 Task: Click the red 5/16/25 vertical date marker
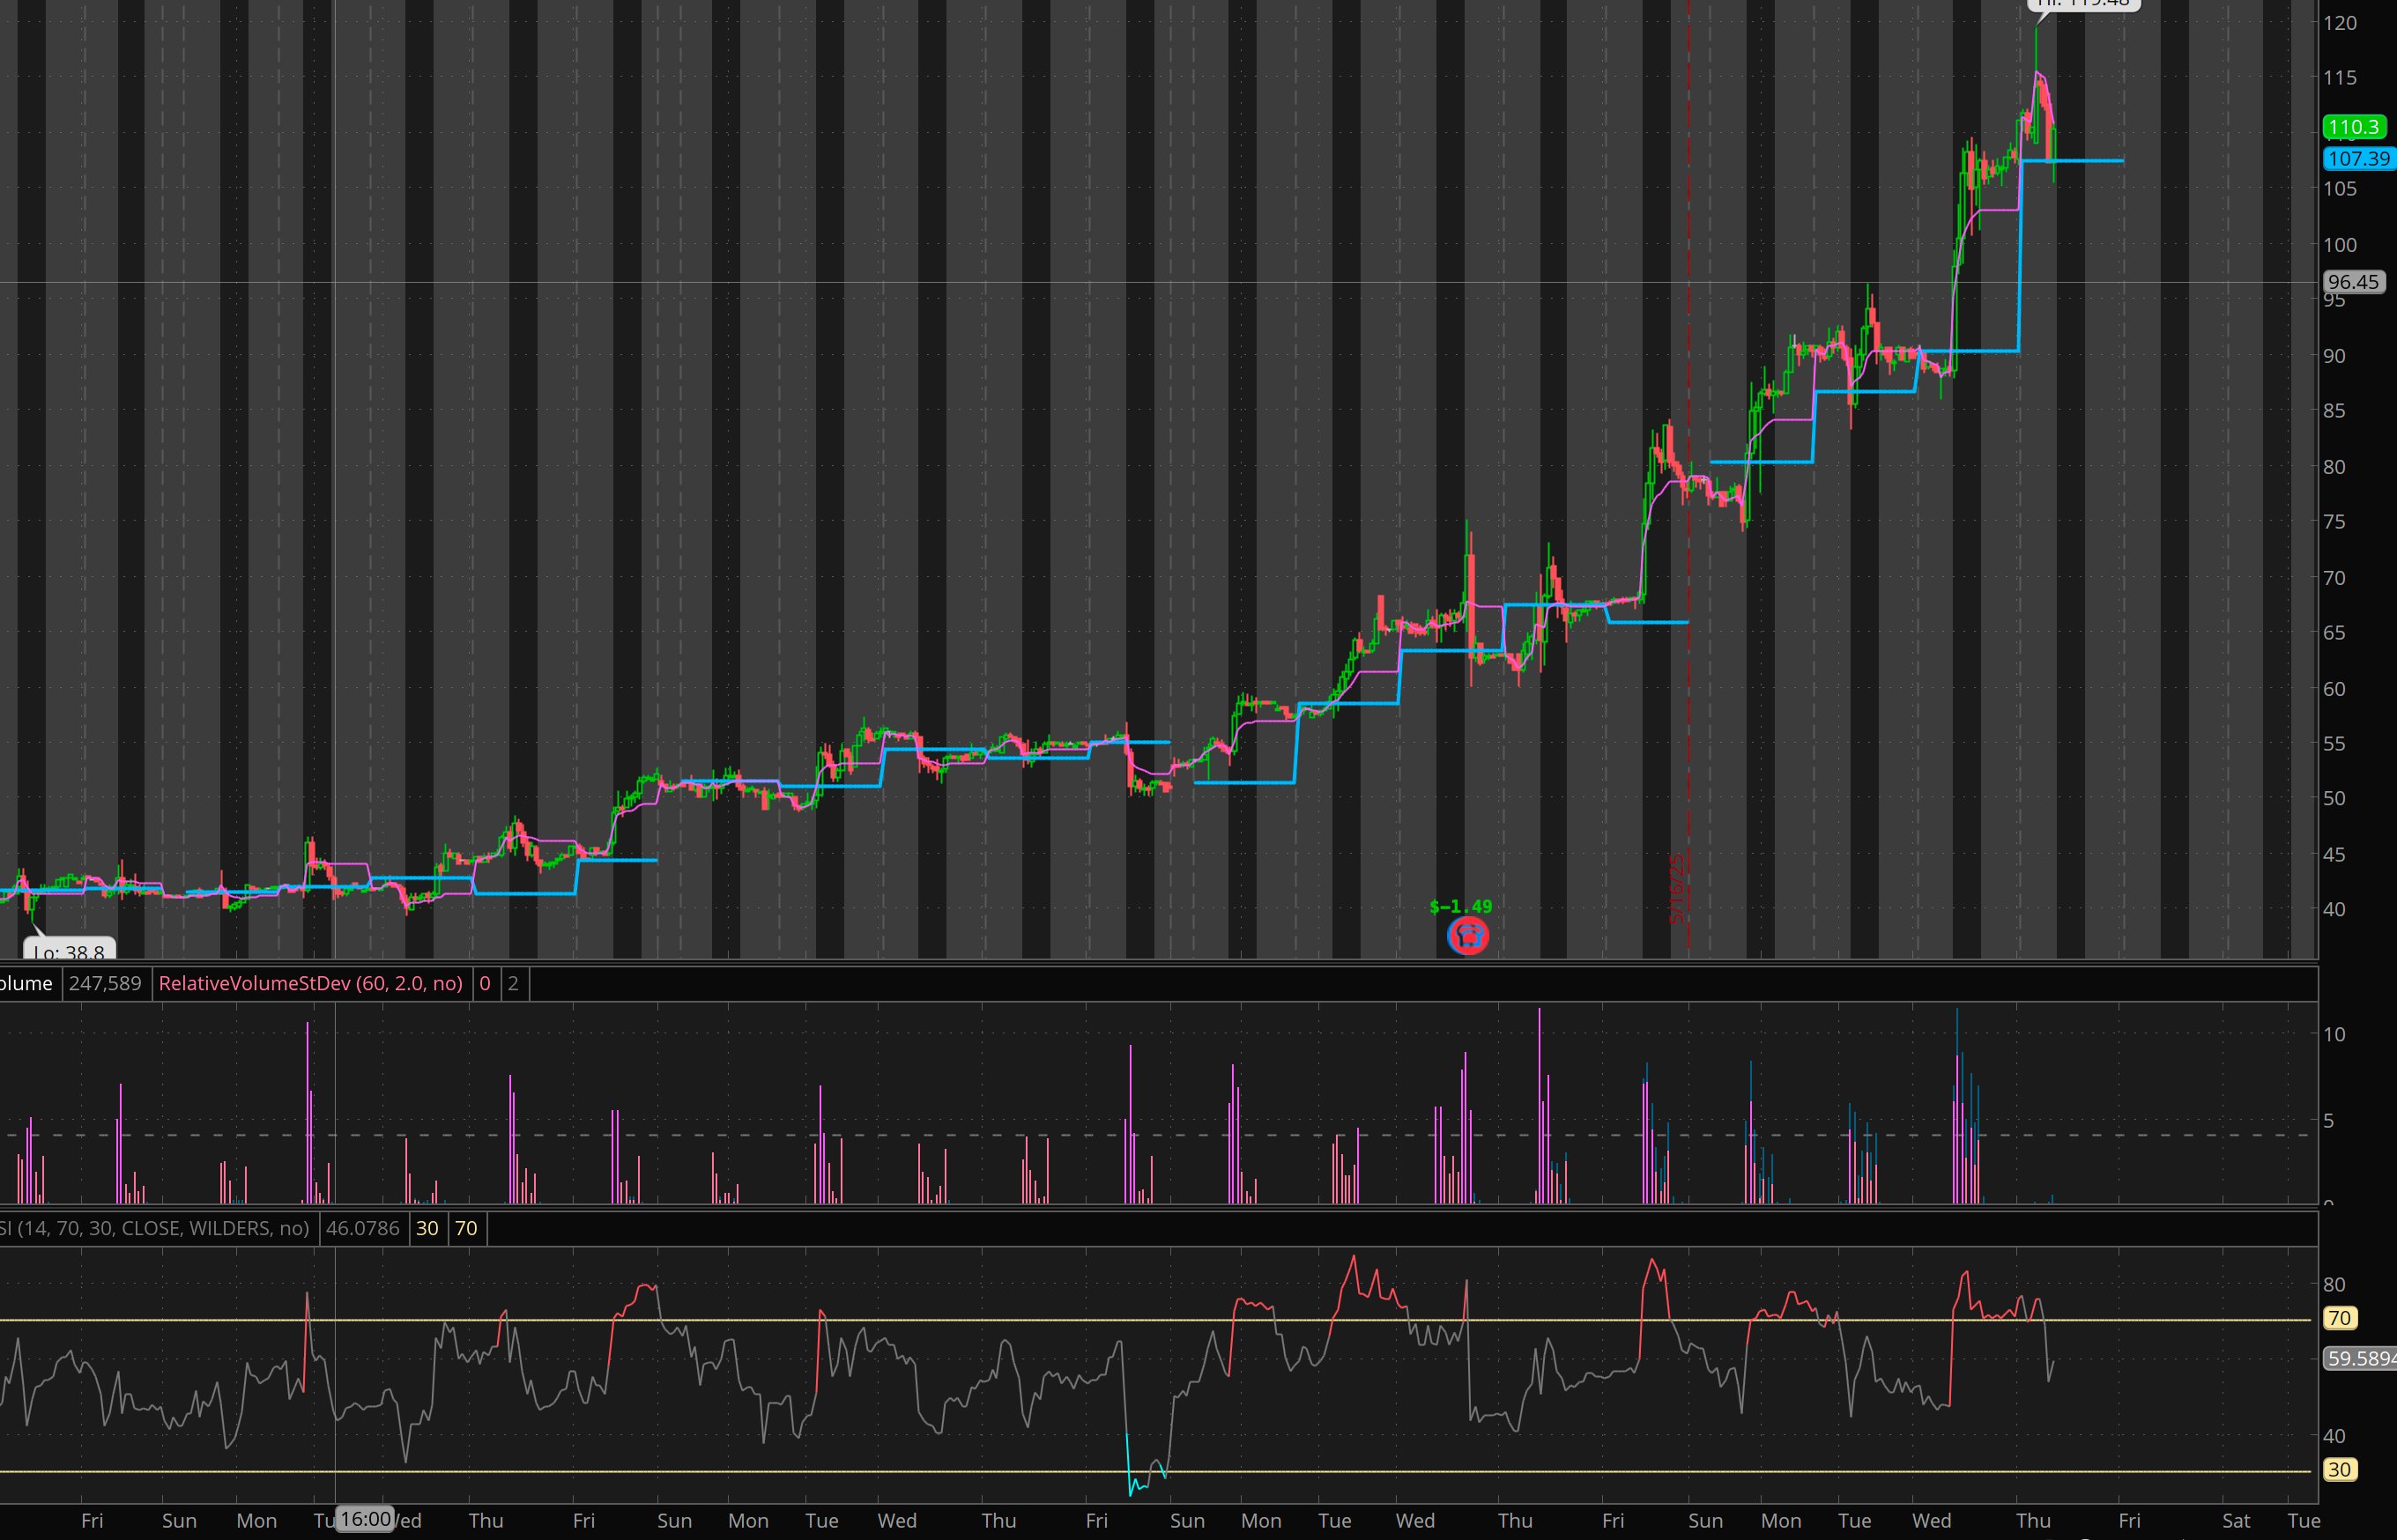1678,888
